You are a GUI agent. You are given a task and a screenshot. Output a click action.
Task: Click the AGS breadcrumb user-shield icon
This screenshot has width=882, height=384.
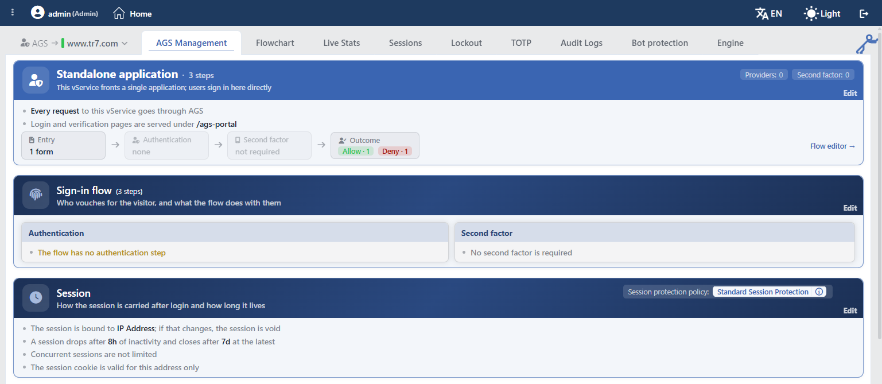[25, 43]
